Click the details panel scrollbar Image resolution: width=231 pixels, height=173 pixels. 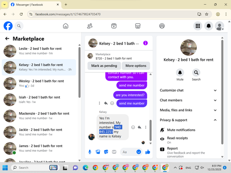point(222,92)
